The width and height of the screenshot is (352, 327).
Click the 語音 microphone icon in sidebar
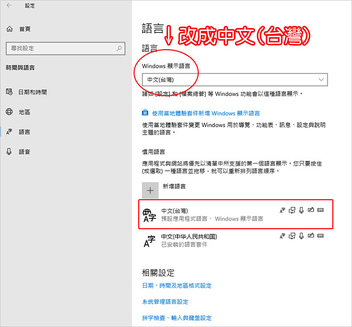tap(9, 152)
